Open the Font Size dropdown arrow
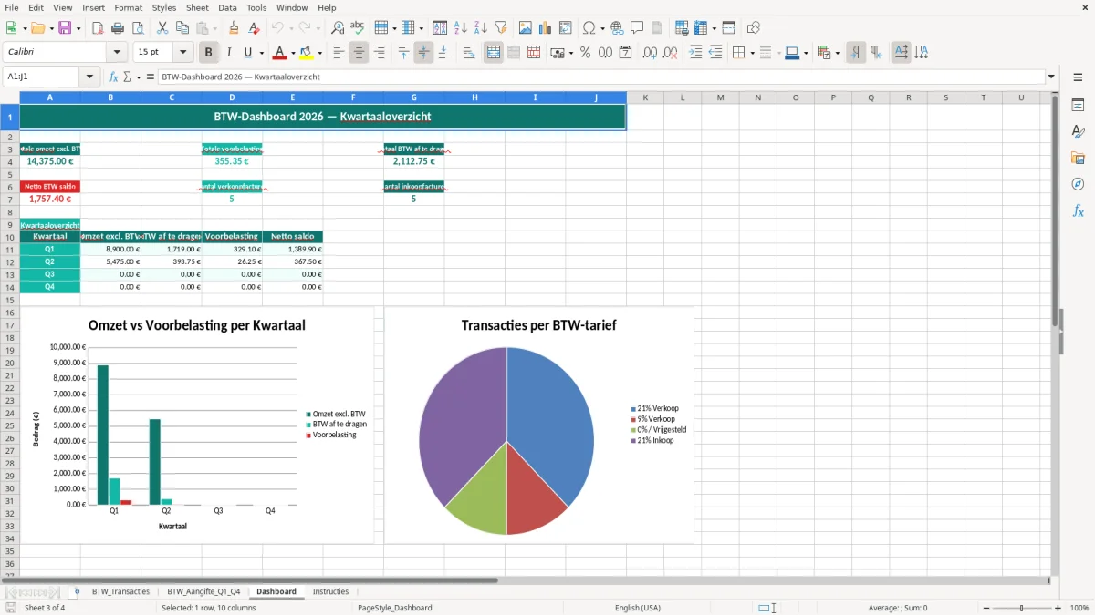Screen dimensions: 1095x615 click(182, 53)
